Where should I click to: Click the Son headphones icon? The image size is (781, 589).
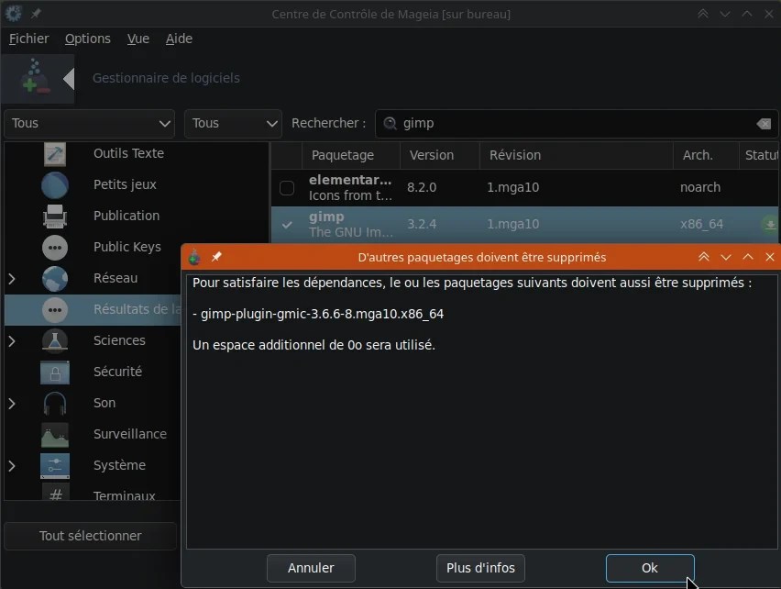55,404
